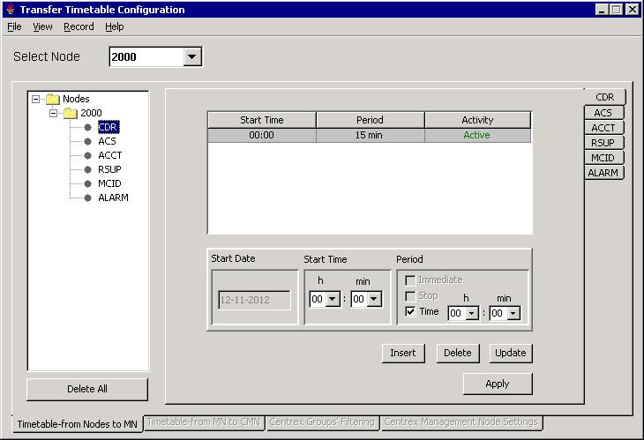The width and height of the screenshot is (644, 440).
Task: Click the bullet icon beside MCID node
Action: [87, 183]
